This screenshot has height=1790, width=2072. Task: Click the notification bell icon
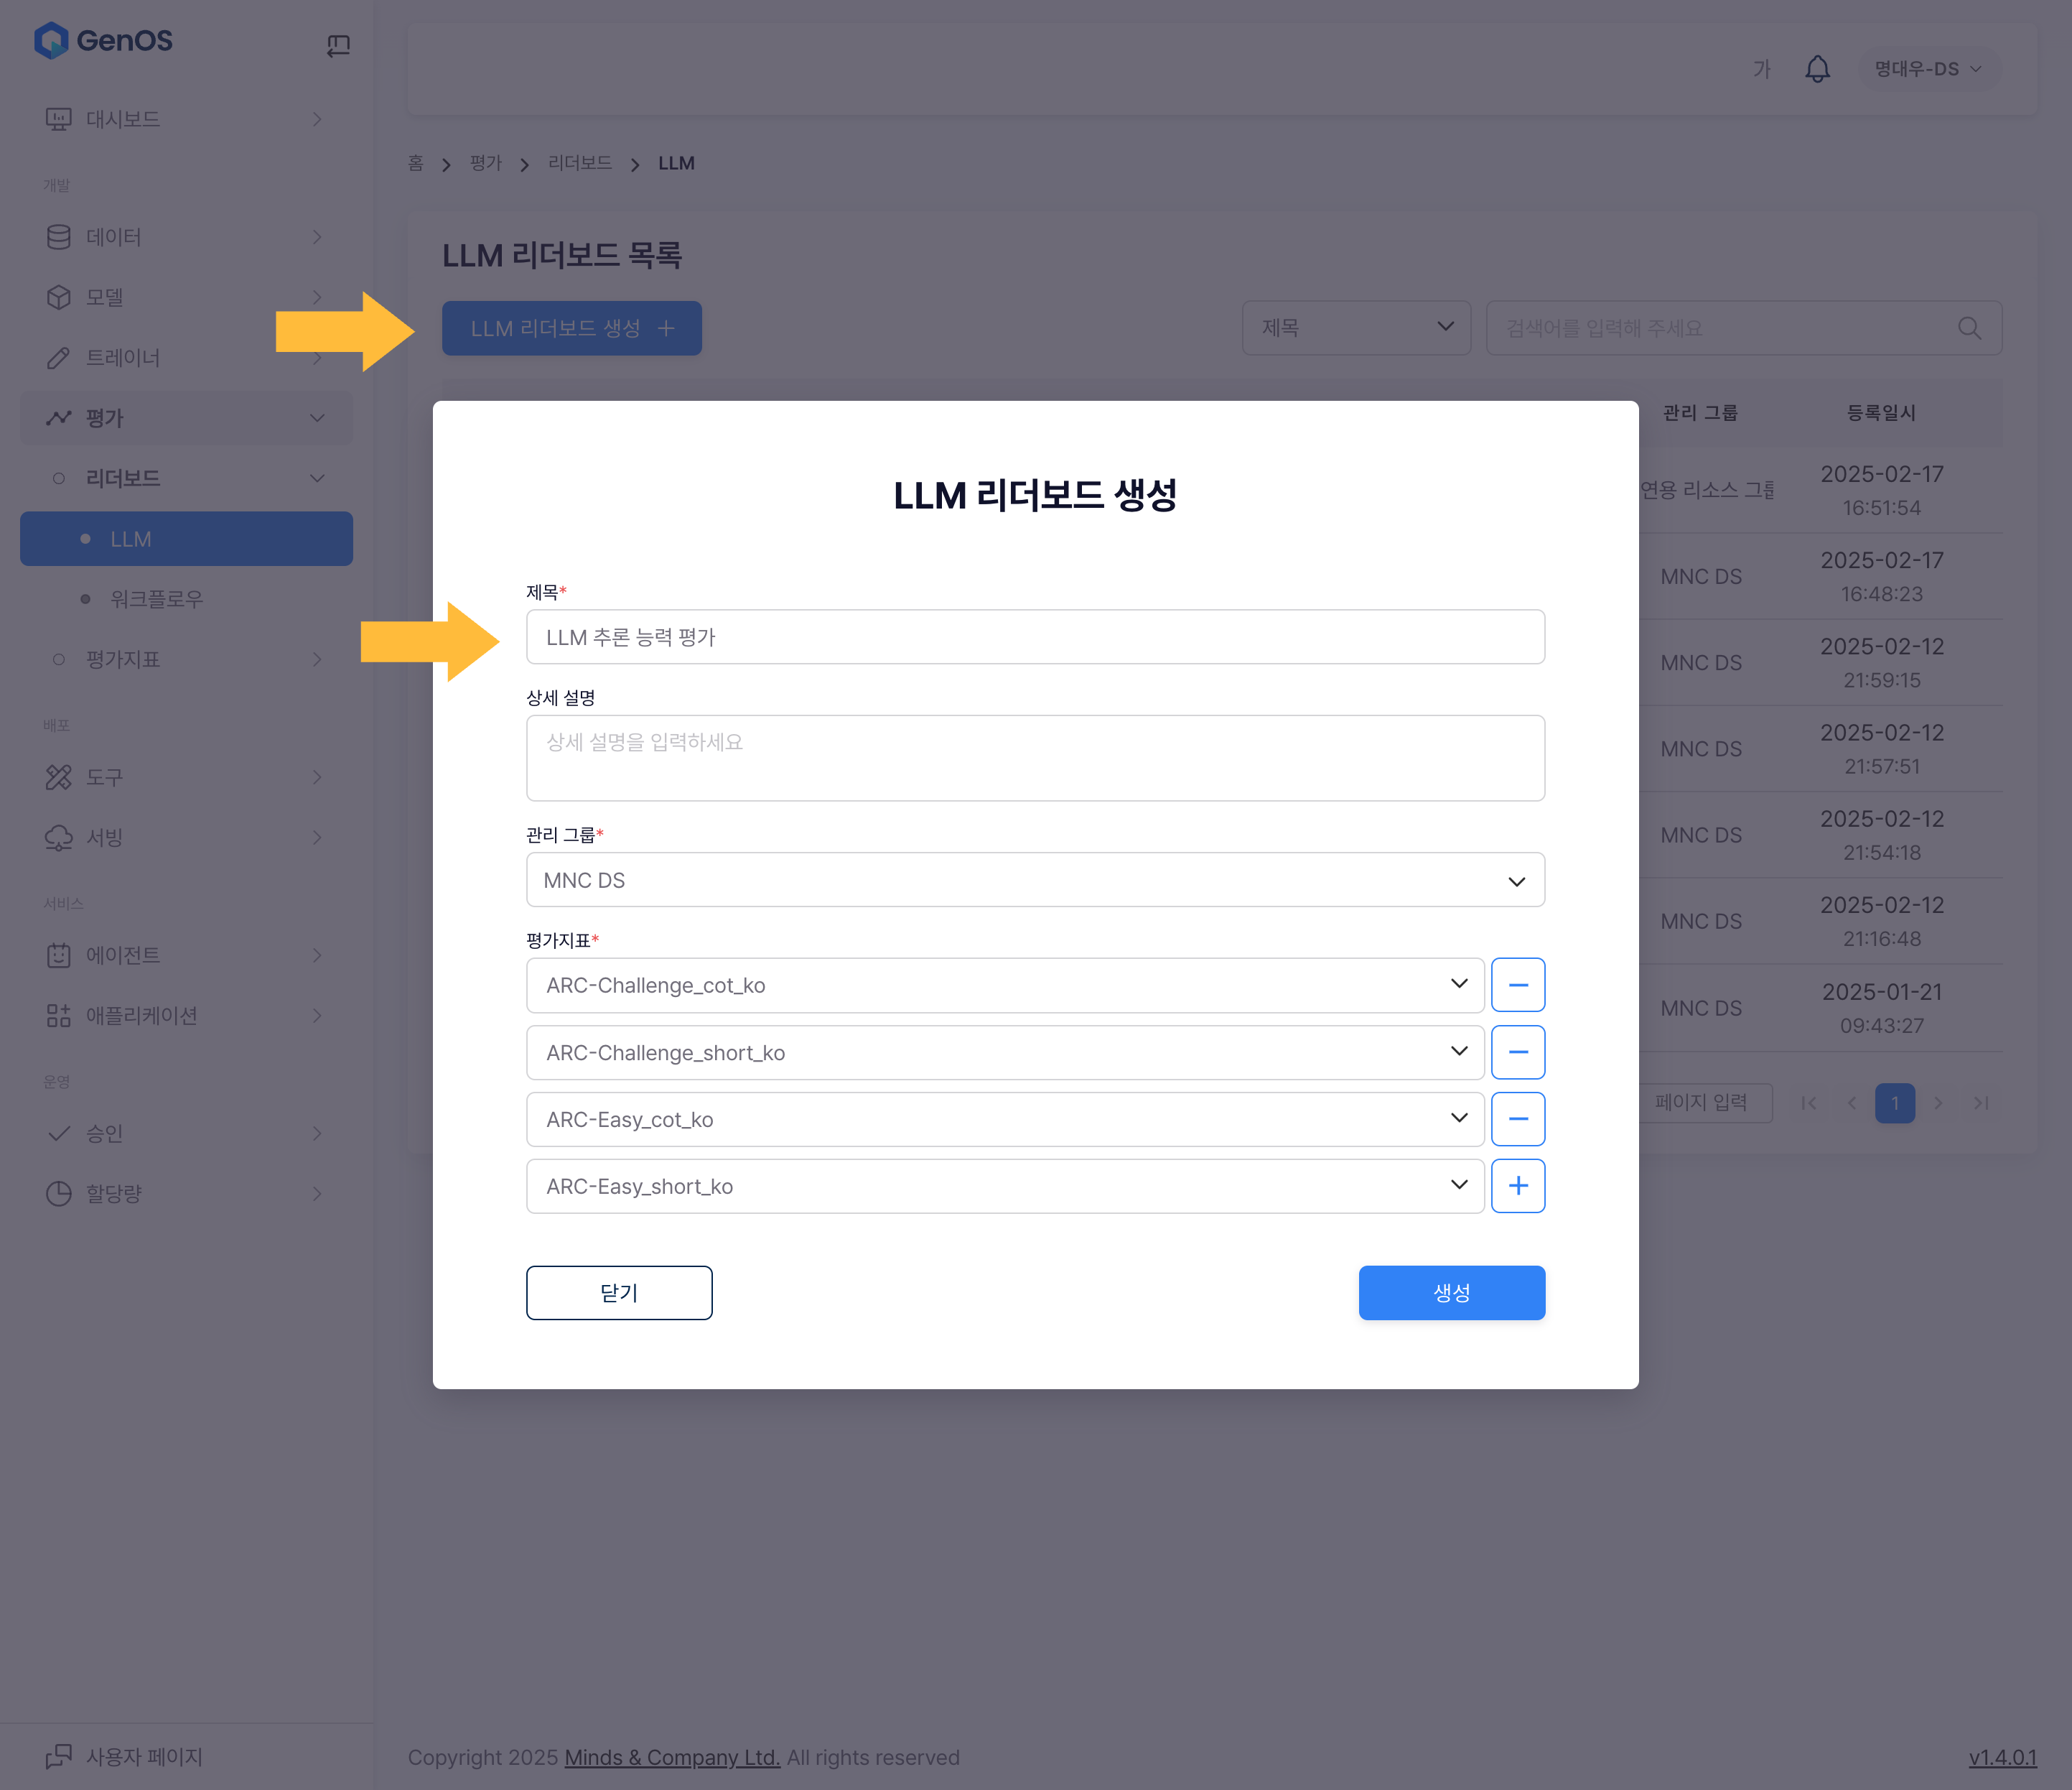pos(1817,69)
